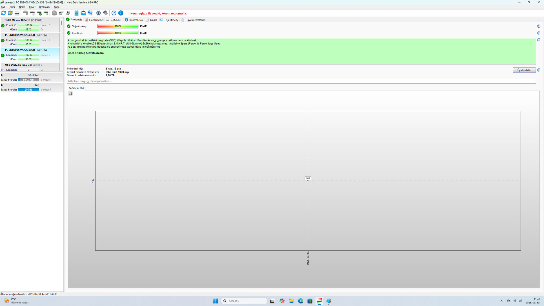The height and width of the screenshot is (306, 544).
Task: Click the speaker sound alert icon
Action: click(x=105, y=13)
